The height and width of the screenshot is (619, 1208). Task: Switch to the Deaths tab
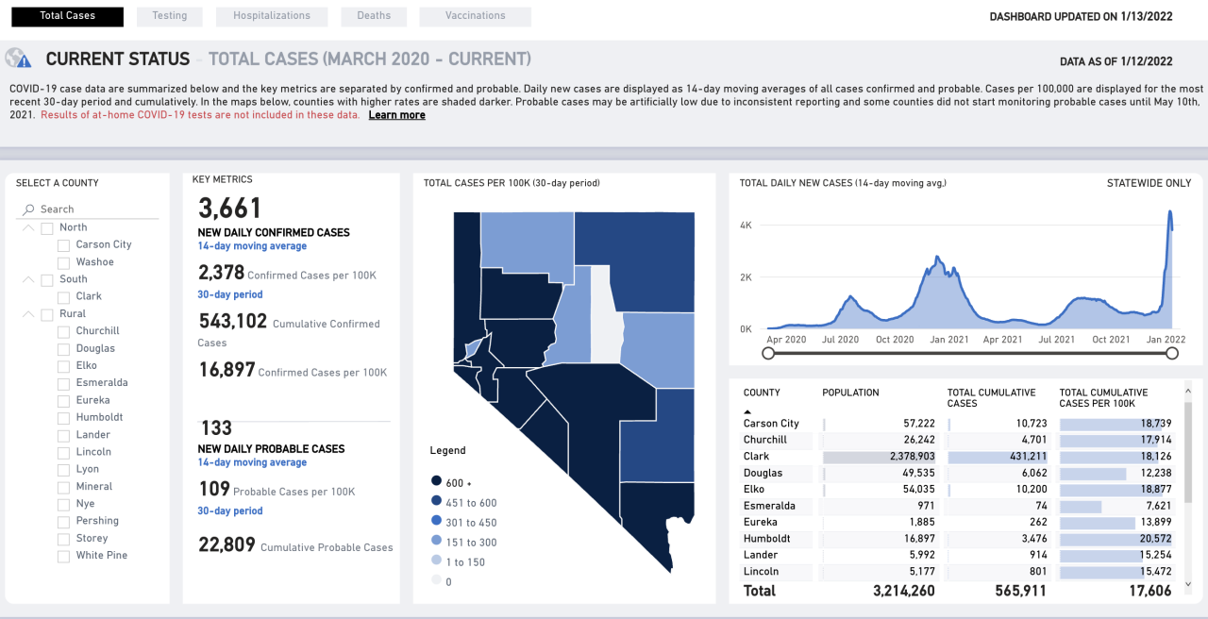coord(374,16)
